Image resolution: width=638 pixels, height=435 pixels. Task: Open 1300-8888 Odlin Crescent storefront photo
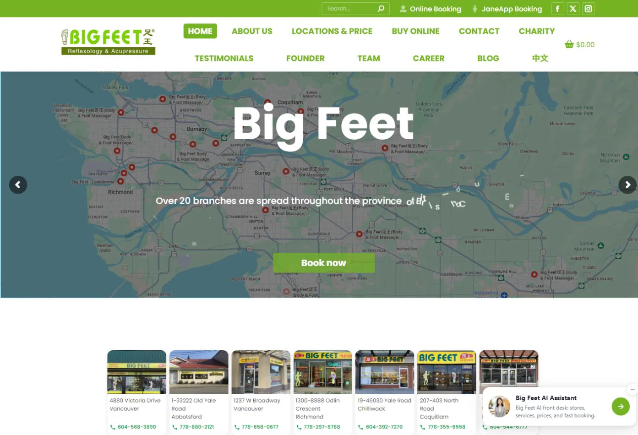click(323, 372)
